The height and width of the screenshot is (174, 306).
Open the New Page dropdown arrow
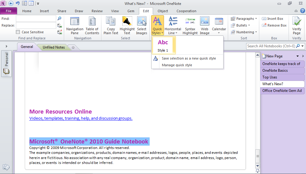point(298,56)
